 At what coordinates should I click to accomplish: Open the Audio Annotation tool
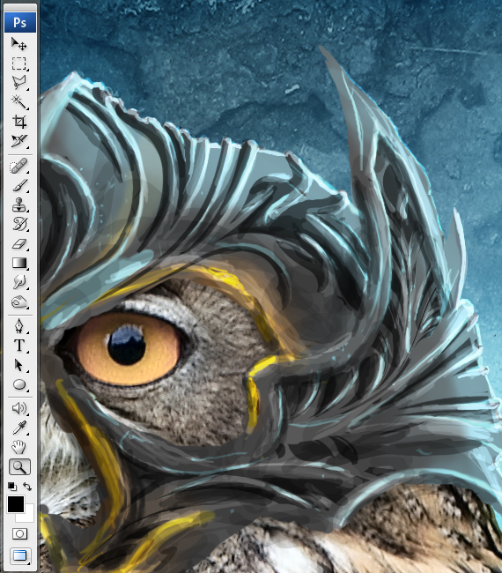(x=19, y=408)
